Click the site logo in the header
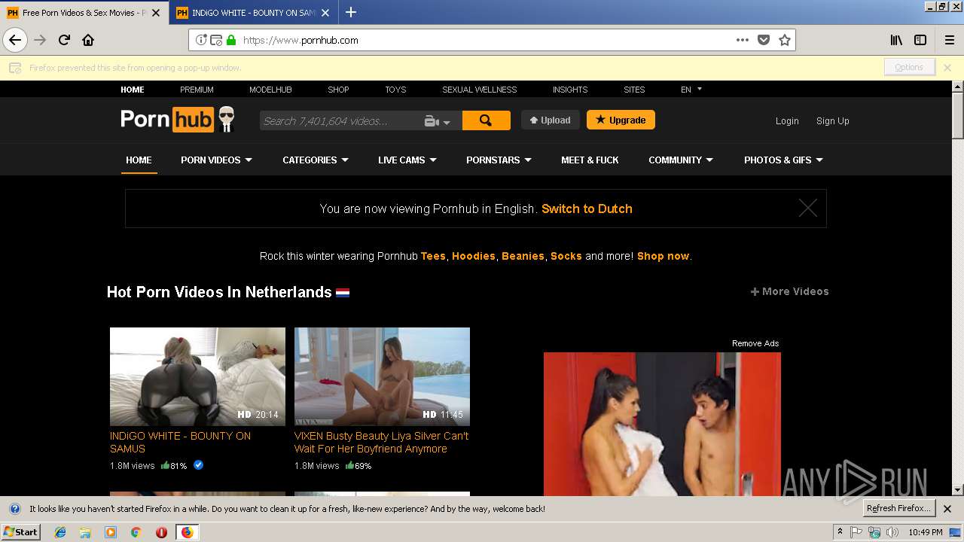The height and width of the screenshot is (542, 964). [x=178, y=120]
